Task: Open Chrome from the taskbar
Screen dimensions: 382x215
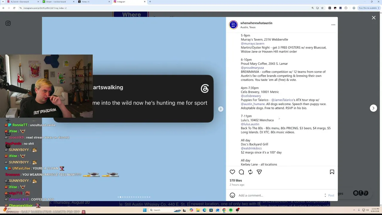Action: pyautogui.click(x=224, y=210)
